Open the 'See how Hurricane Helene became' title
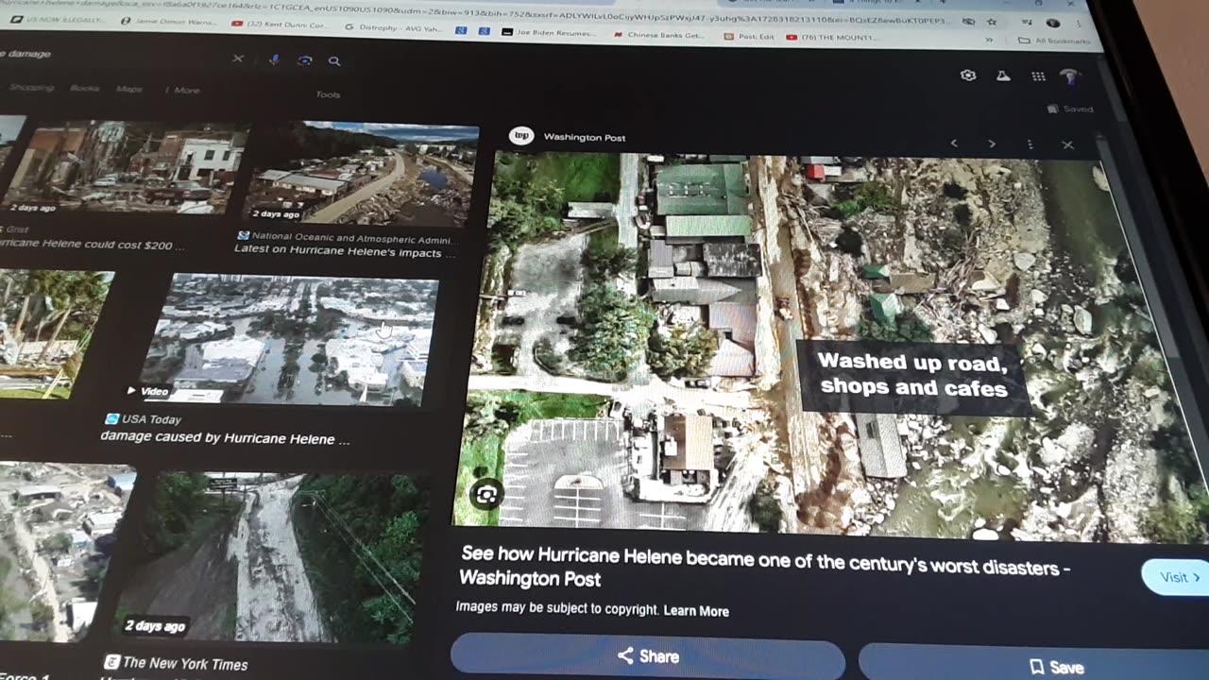This screenshot has width=1209, height=680. [x=763, y=566]
